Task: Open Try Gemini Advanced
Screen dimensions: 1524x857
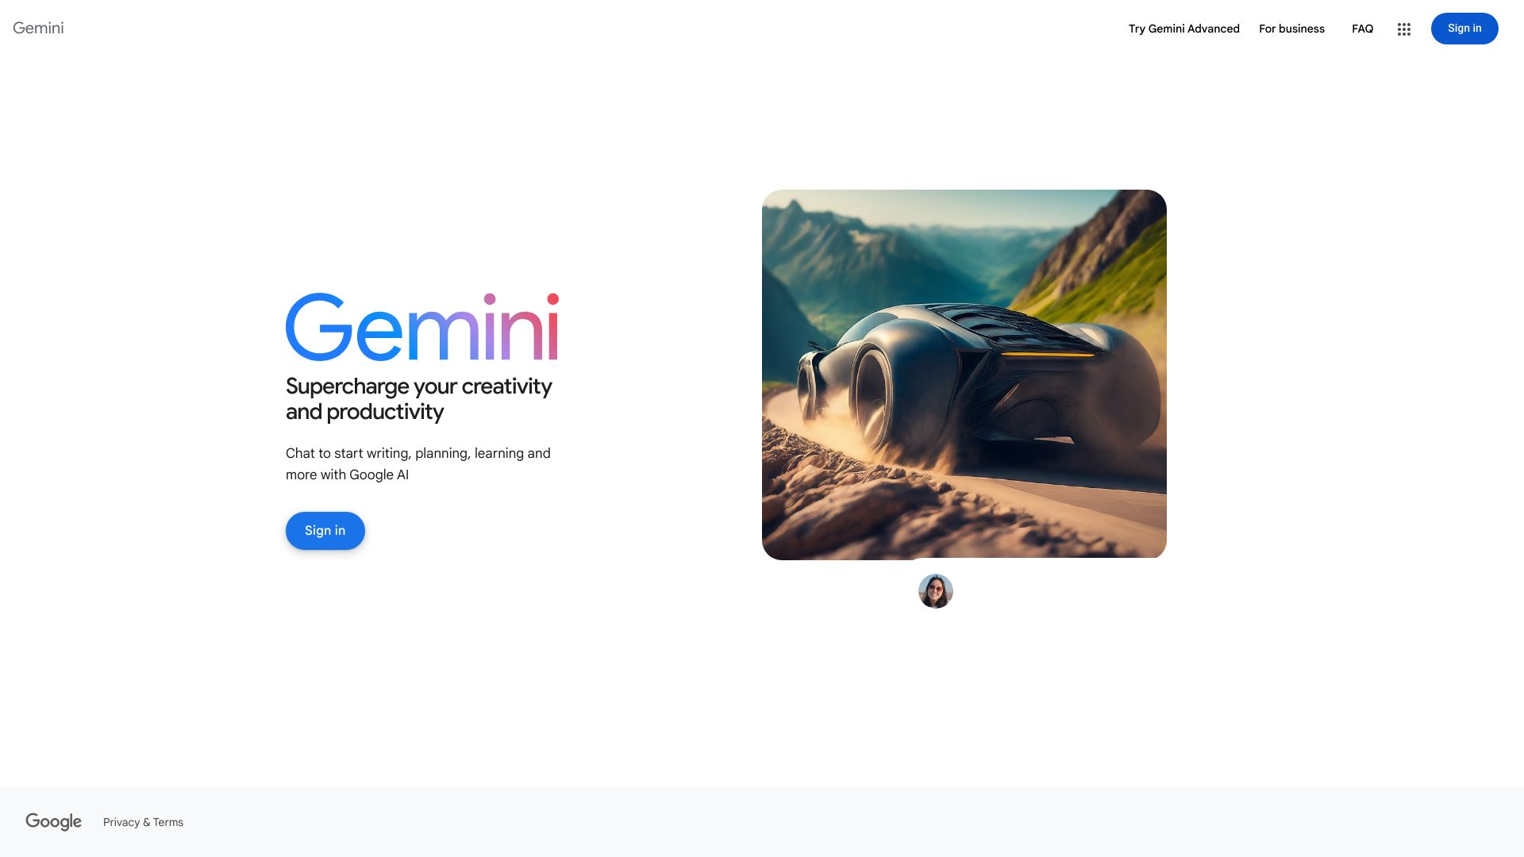Action: 1183,29
